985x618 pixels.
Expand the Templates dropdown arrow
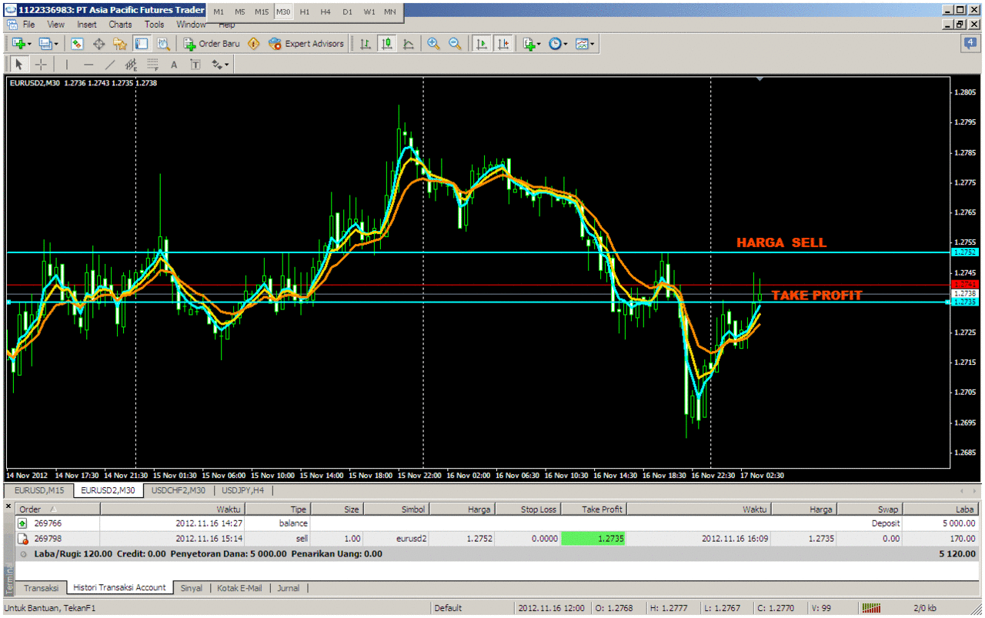pyautogui.click(x=593, y=44)
